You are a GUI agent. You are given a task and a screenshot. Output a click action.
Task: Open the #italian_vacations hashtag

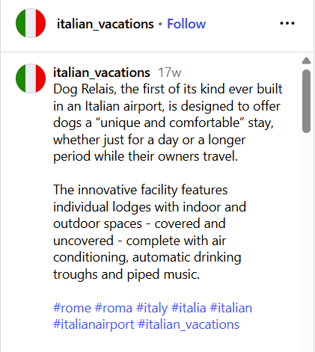(189, 324)
